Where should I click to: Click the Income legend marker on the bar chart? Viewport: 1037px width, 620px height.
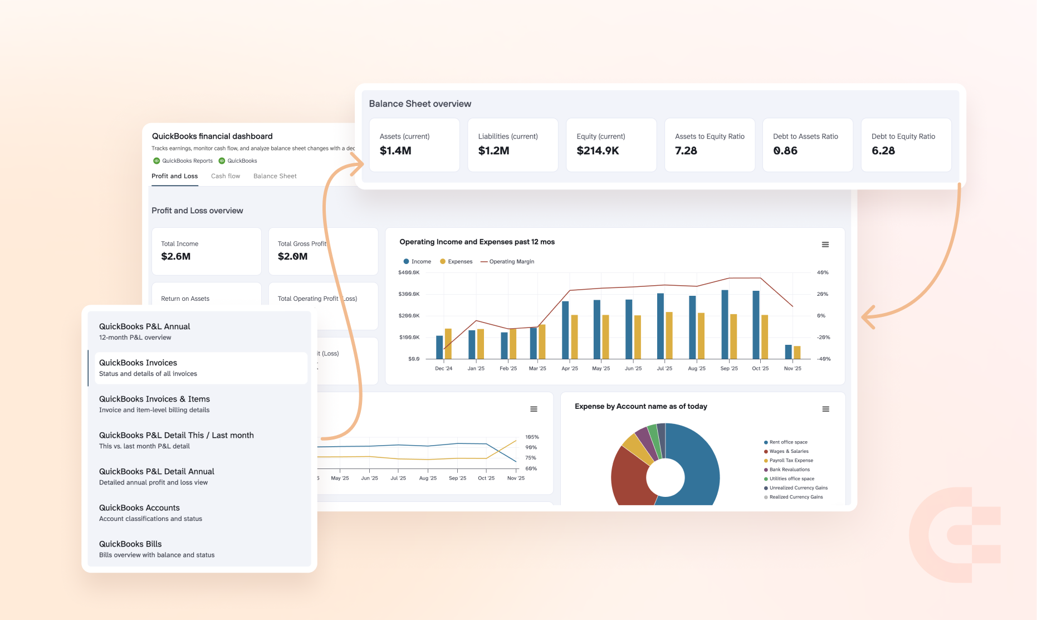tap(405, 261)
